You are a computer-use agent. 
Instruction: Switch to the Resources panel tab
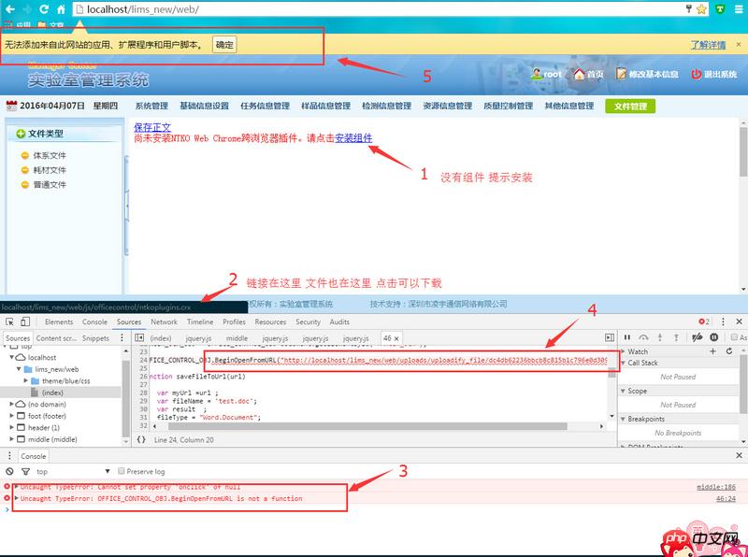pos(270,321)
